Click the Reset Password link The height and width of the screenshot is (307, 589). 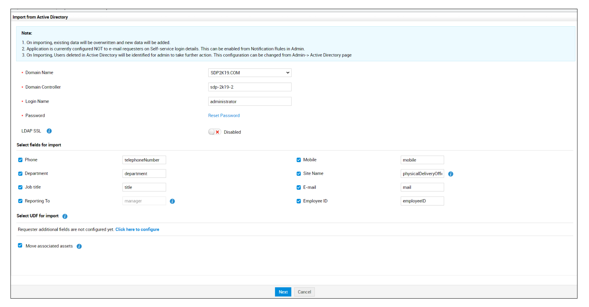pos(224,116)
